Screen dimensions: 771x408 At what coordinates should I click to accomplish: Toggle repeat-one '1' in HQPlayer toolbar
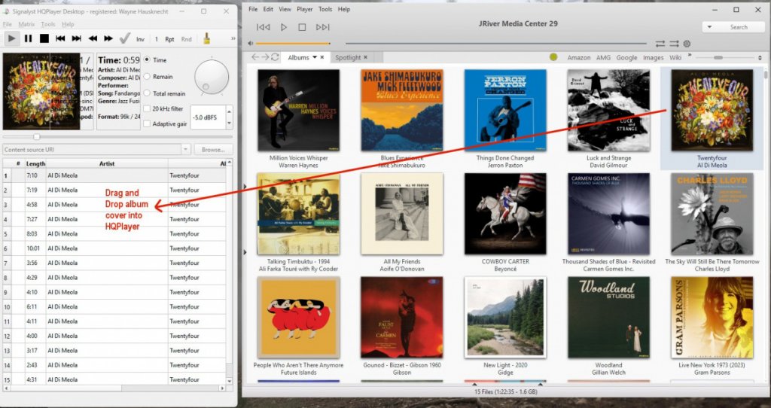pyautogui.click(x=157, y=39)
